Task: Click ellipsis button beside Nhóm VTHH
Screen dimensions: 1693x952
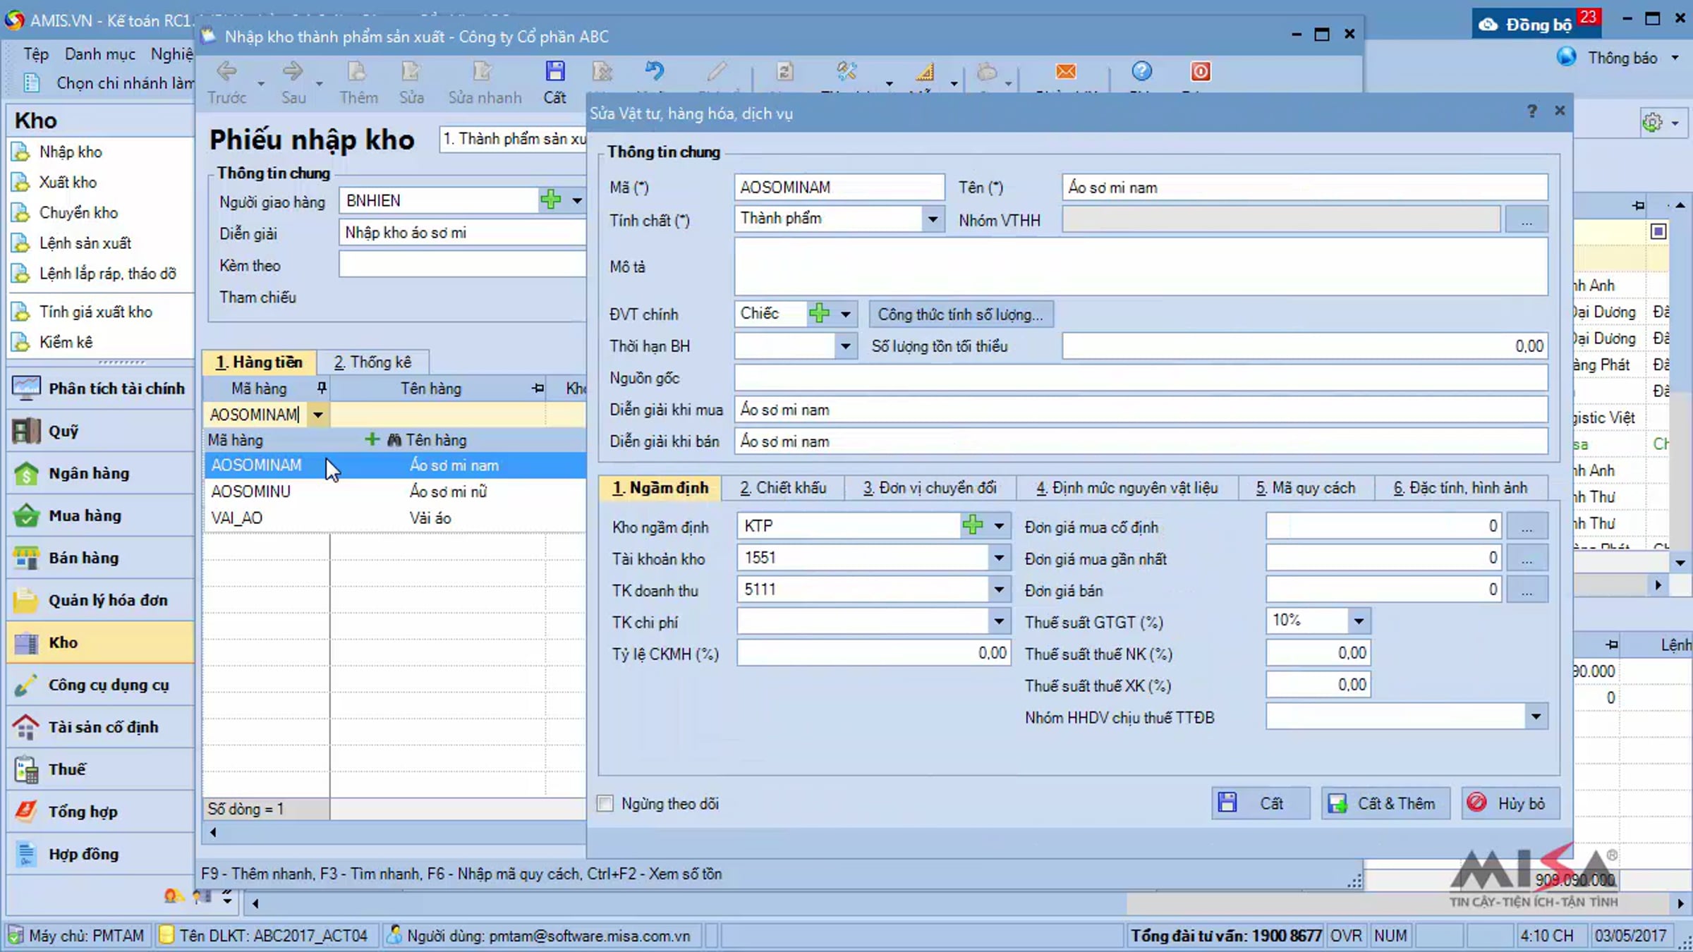Action: (x=1527, y=220)
